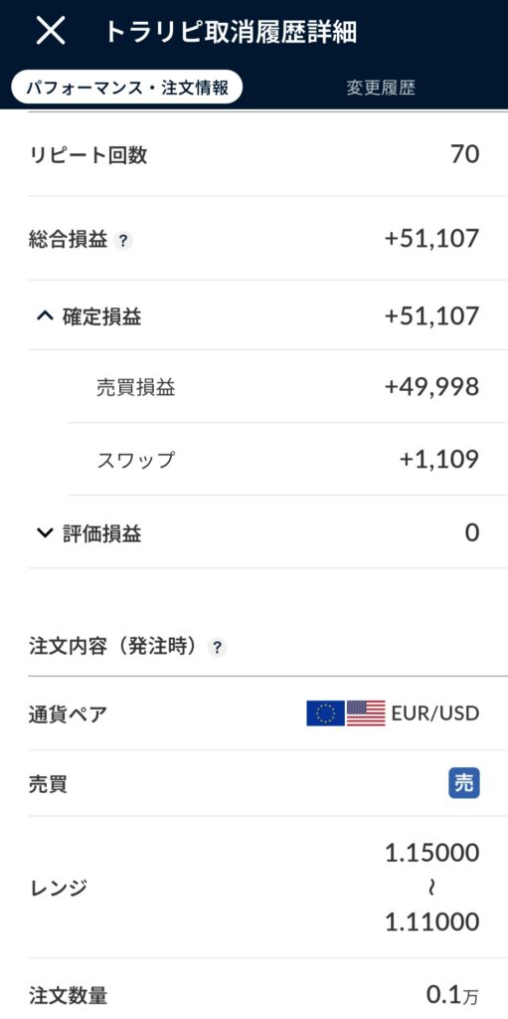This screenshot has width=508, height=1019.
Task: Tap the スワップ value +1,109
Action: pyautogui.click(x=439, y=460)
